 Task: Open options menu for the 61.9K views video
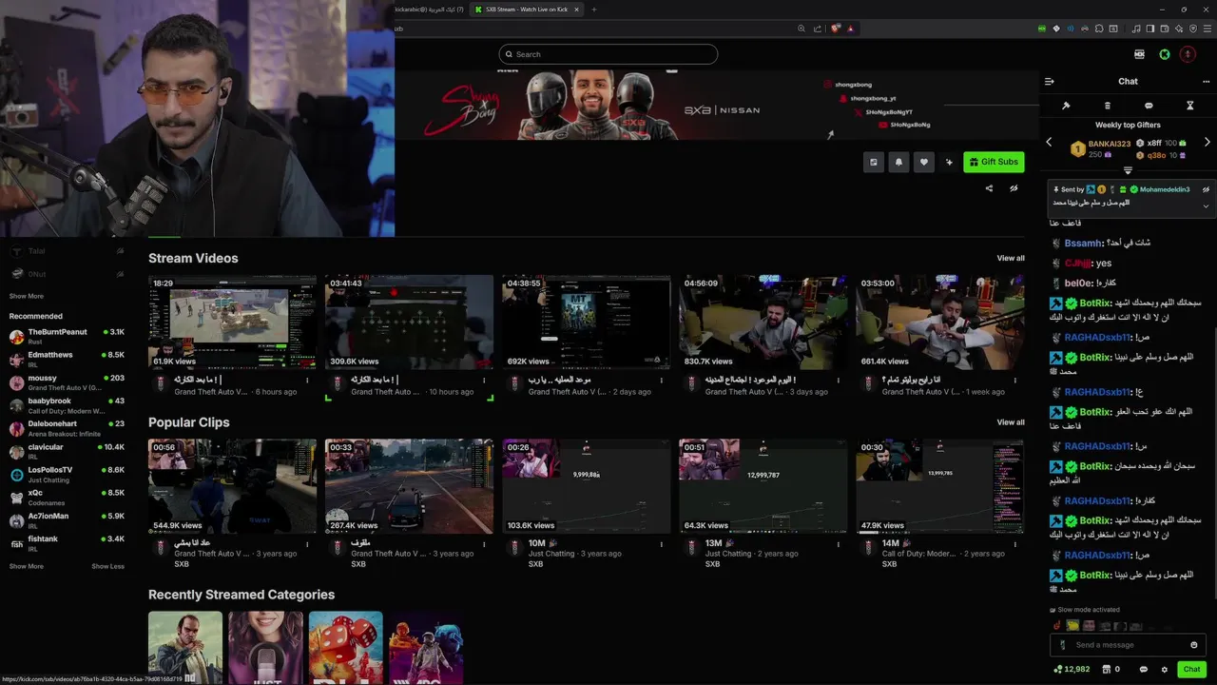[307, 381]
